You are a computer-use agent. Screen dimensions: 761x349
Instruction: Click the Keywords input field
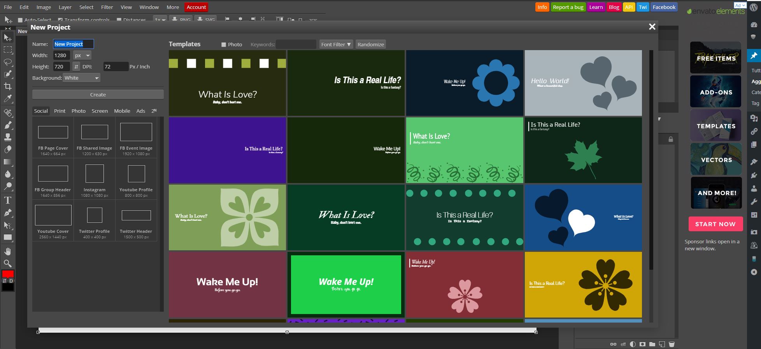point(296,44)
